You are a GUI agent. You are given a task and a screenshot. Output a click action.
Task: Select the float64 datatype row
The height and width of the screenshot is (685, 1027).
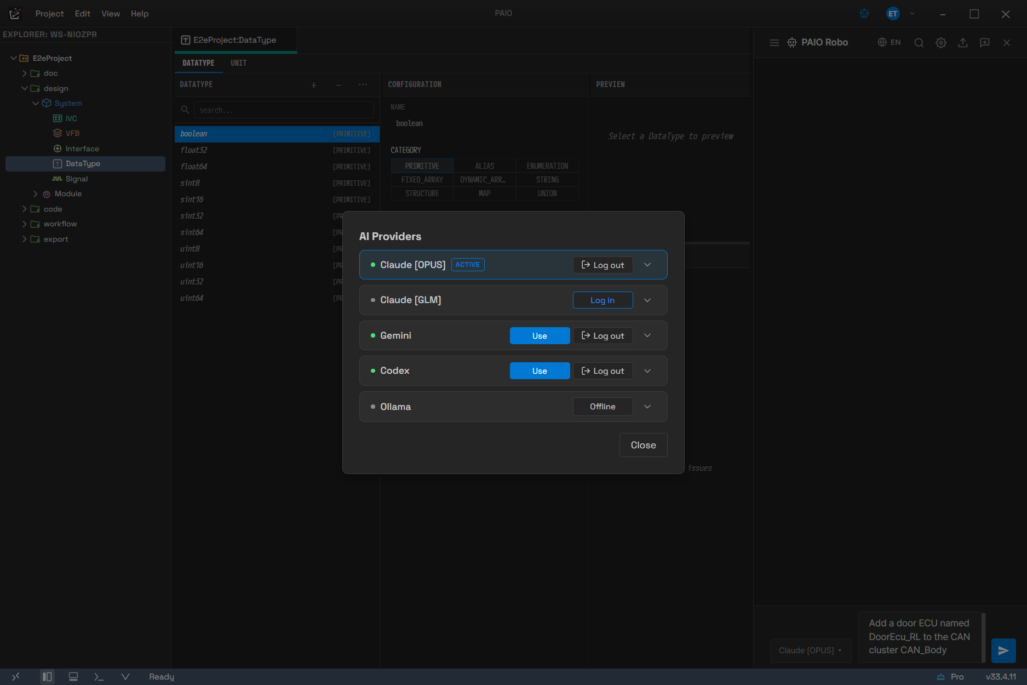click(x=277, y=167)
